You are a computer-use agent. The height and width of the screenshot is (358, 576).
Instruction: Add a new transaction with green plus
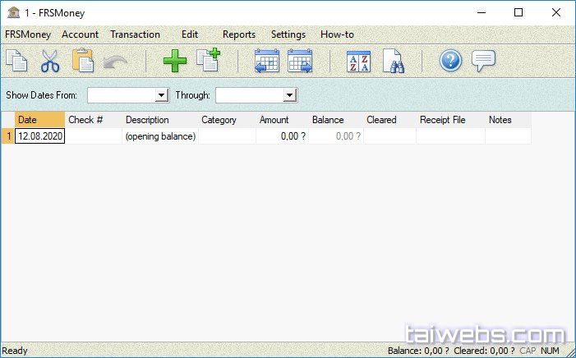[x=174, y=62]
